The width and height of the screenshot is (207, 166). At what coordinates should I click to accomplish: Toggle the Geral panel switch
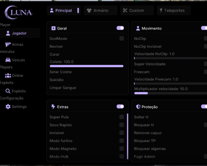(x=120, y=28)
